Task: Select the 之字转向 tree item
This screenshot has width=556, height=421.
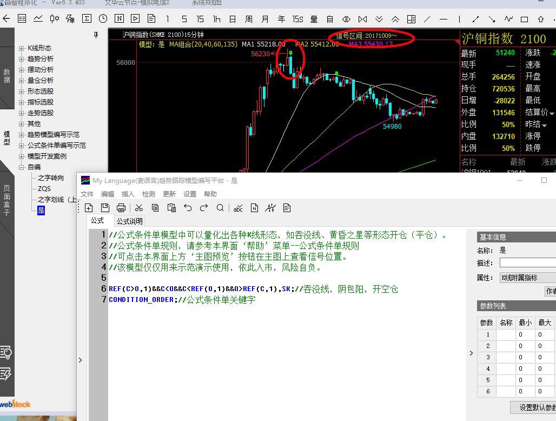Action: click(51, 178)
